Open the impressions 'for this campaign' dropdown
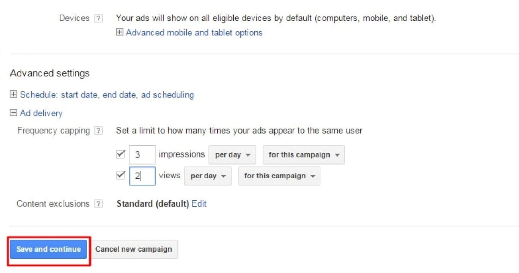519x273 pixels. pyautogui.click(x=304, y=155)
